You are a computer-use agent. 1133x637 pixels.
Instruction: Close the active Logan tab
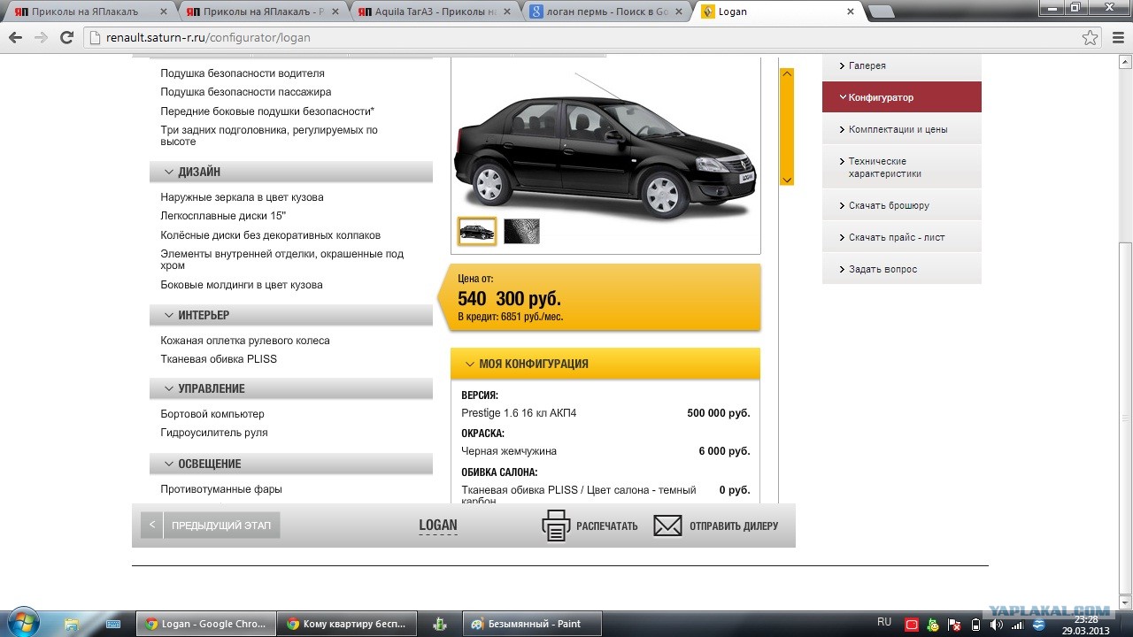(851, 12)
